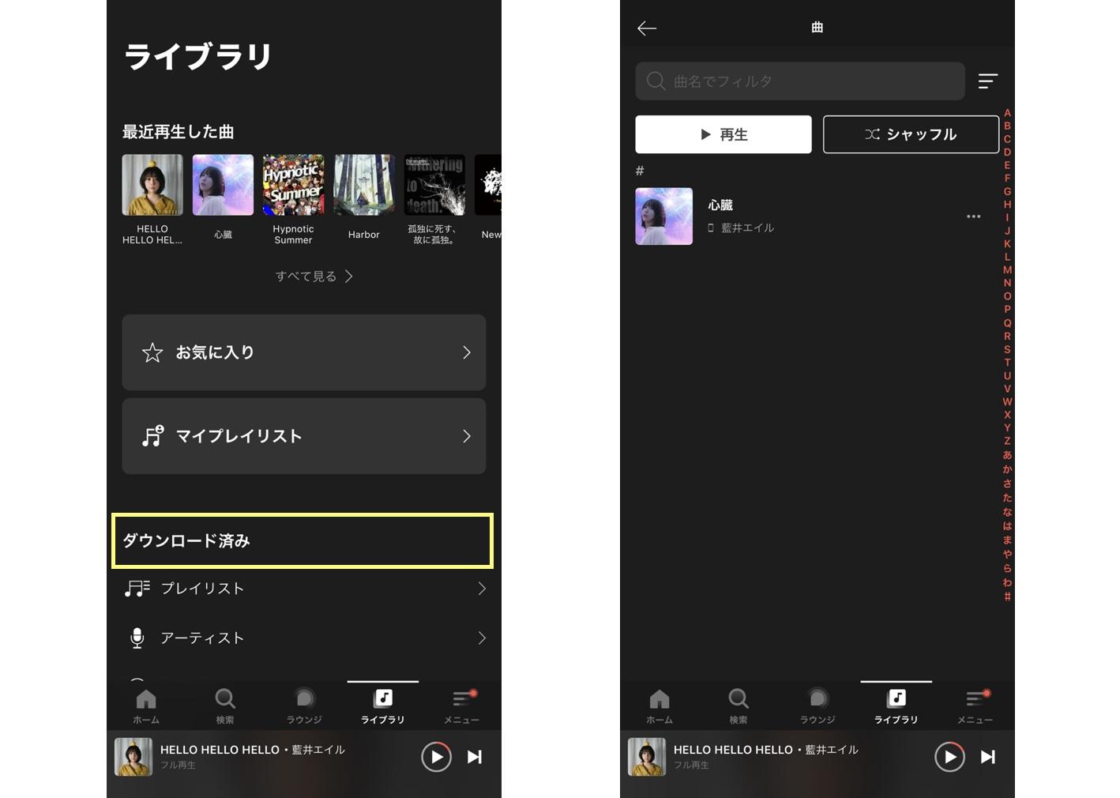Click the 再生 play button
The image size is (1120, 798).
pyautogui.click(x=723, y=134)
